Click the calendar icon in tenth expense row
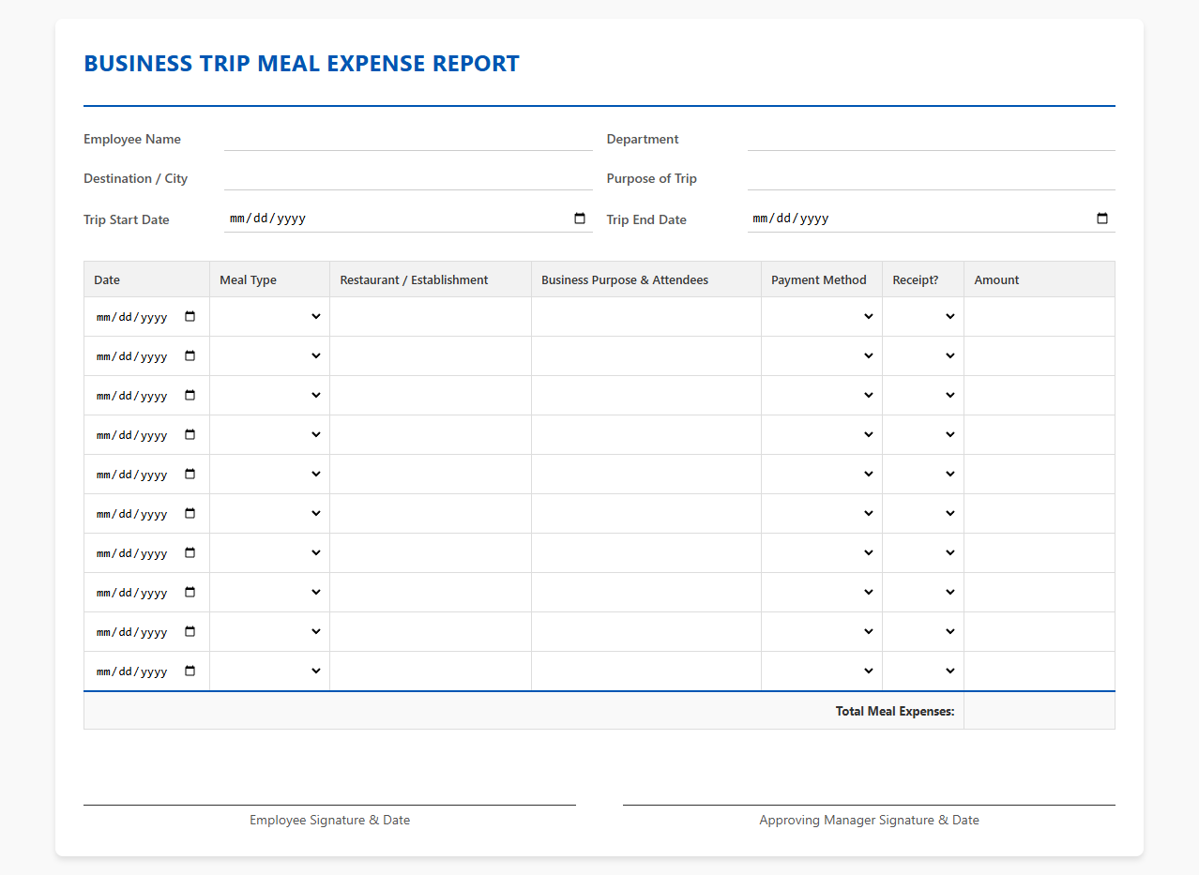 tap(190, 671)
